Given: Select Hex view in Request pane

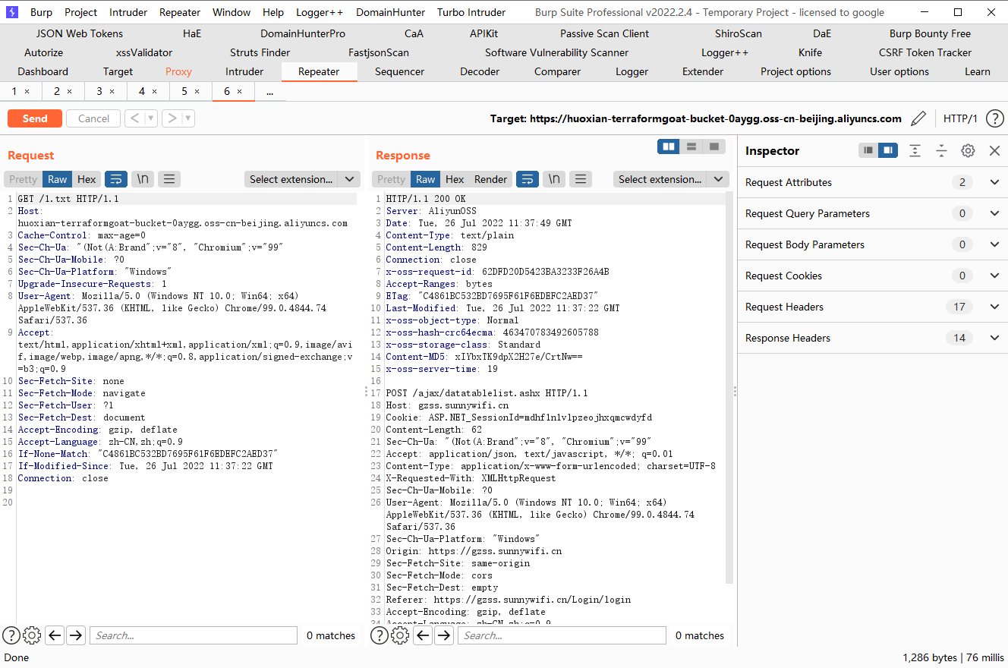Looking at the screenshot, I should 87,179.
